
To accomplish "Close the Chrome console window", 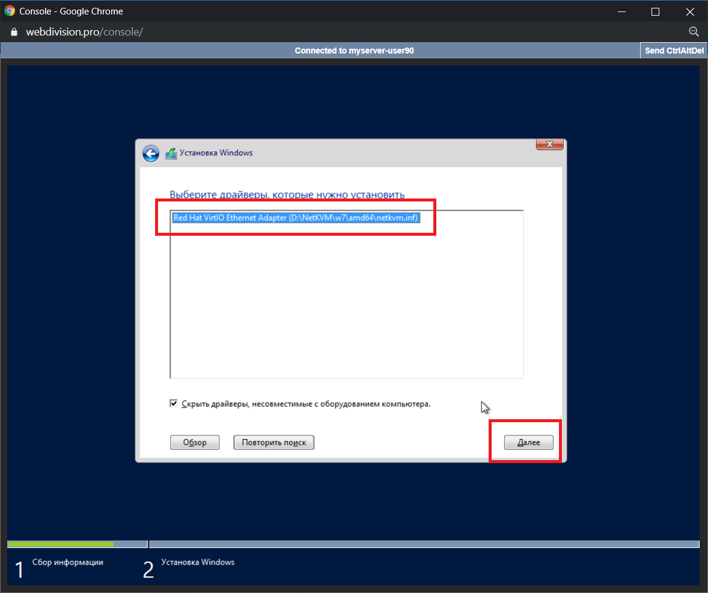I will 688,11.
